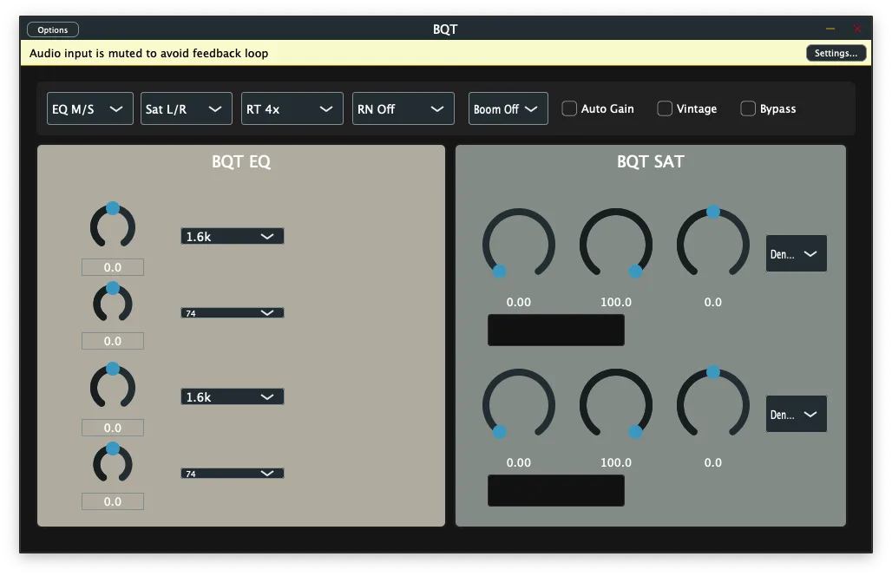Open the upper 74 frequency dropdown
892x576 pixels.
tap(232, 313)
